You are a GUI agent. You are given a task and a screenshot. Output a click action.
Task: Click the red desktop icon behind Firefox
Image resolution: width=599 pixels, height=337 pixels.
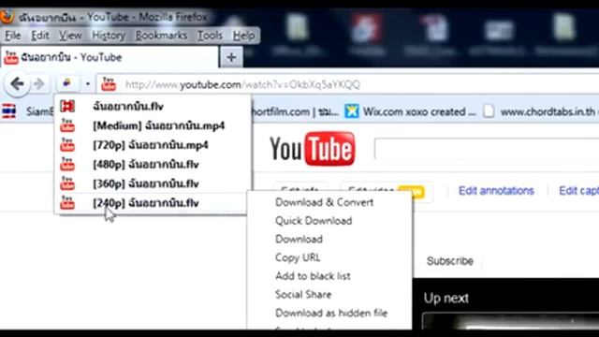pyautogui.click(x=366, y=29)
